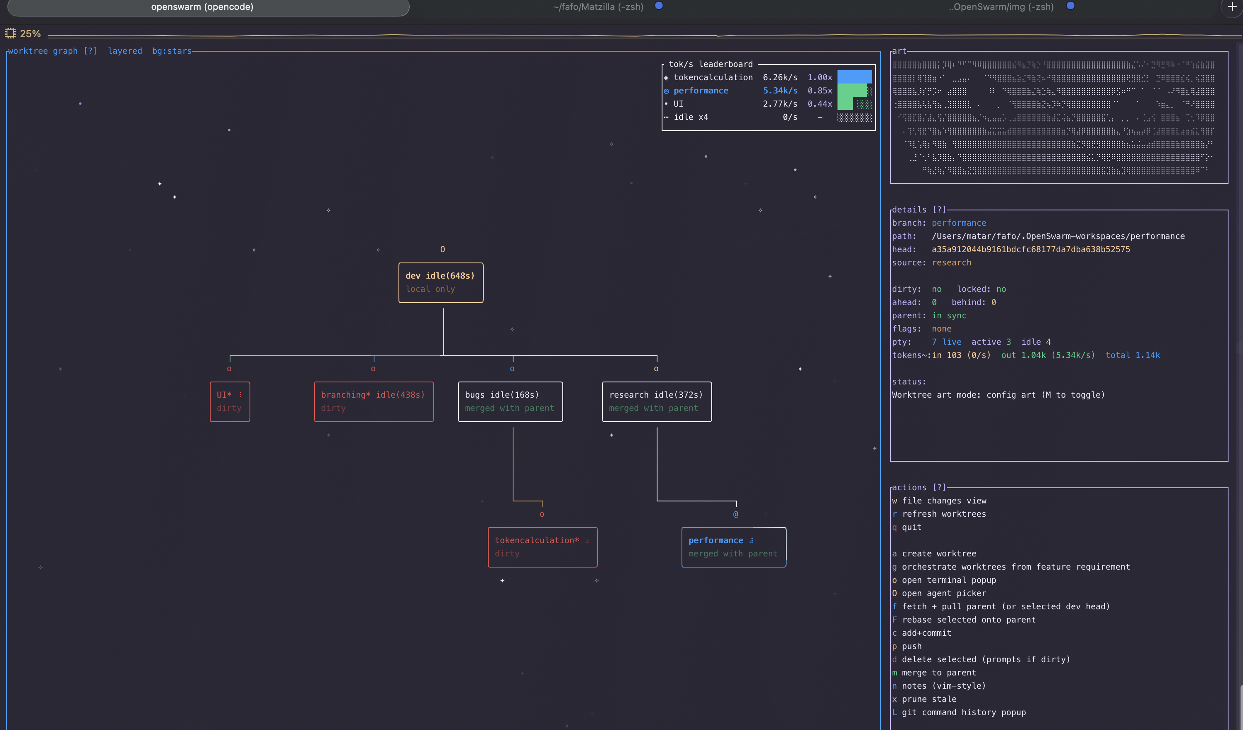
Task: Select the 'dev idle(648s)' worktree node
Action: click(441, 282)
